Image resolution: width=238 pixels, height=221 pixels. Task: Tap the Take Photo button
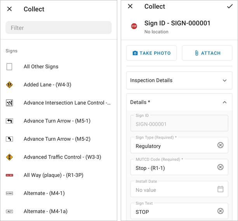(151, 53)
